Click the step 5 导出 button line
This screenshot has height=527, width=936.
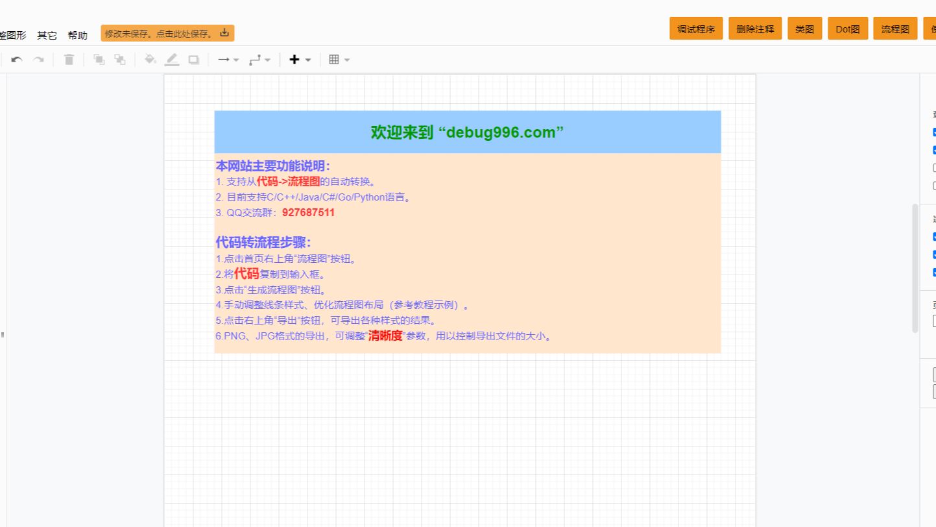pos(326,320)
